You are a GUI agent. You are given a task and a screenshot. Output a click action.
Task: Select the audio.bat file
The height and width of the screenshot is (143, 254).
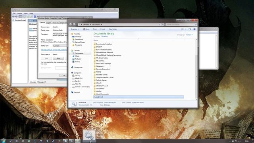click(x=139, y=97)
